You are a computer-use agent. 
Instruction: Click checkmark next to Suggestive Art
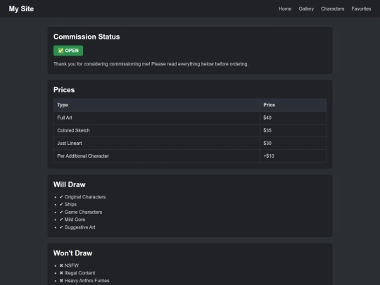[x=61, y=227]
